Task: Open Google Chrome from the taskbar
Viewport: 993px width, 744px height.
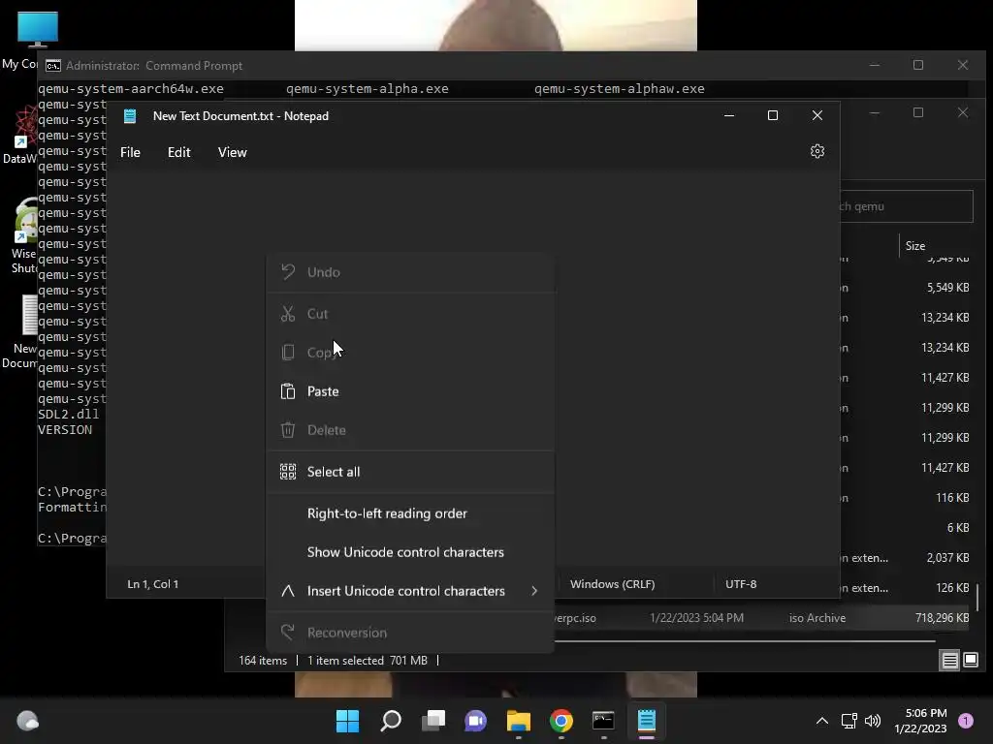Action: (x=561, y=721)
